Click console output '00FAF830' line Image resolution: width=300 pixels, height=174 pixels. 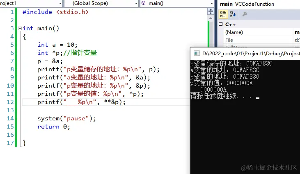[225, 77]
